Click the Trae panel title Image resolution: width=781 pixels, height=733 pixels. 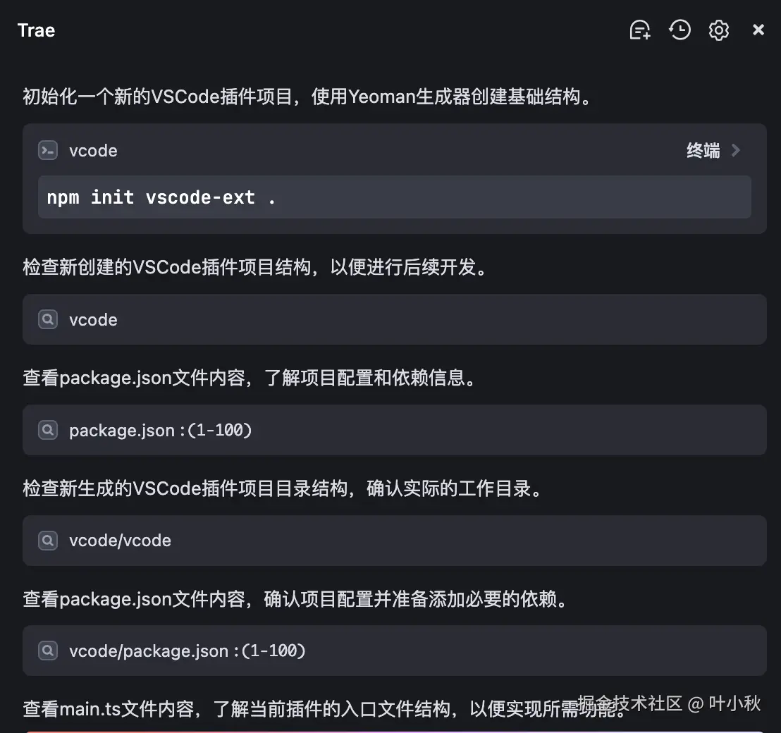36,30
